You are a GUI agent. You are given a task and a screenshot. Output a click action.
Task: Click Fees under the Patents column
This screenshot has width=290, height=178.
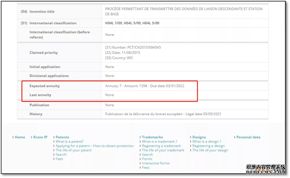59,159
